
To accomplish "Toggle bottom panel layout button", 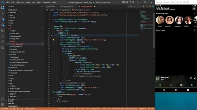I will click(x=127, y=2).
